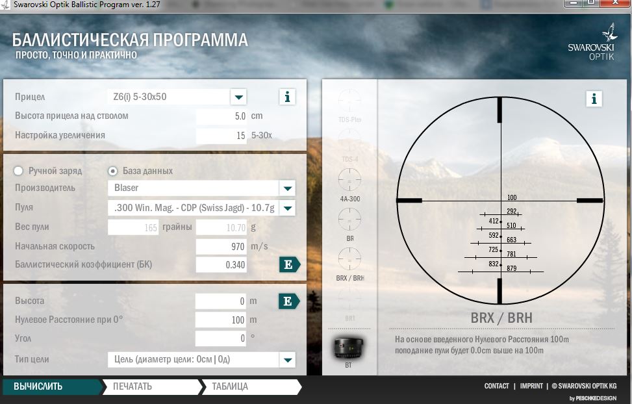This screenshot has width=632, height=404.
Task: Click the Начальная скорость input field
Action: point(221,247)
